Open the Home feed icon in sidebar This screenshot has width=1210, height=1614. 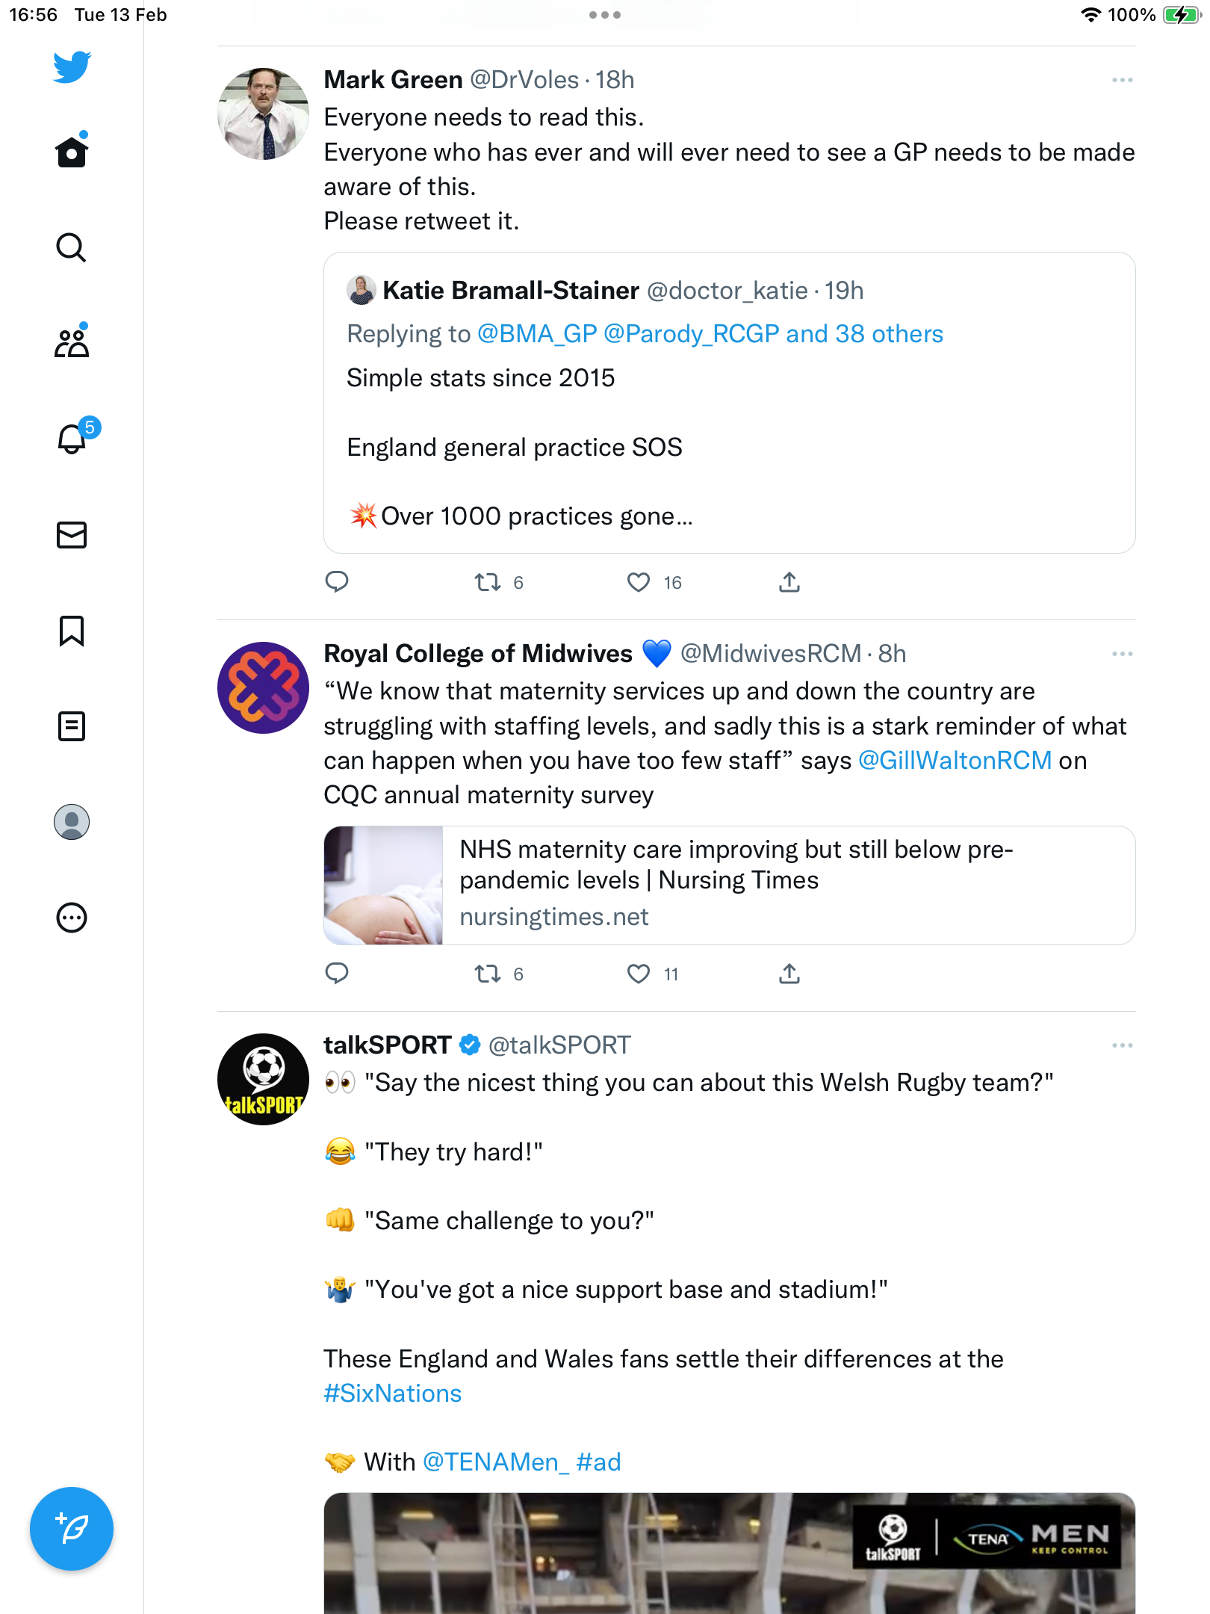pos(72,152)
